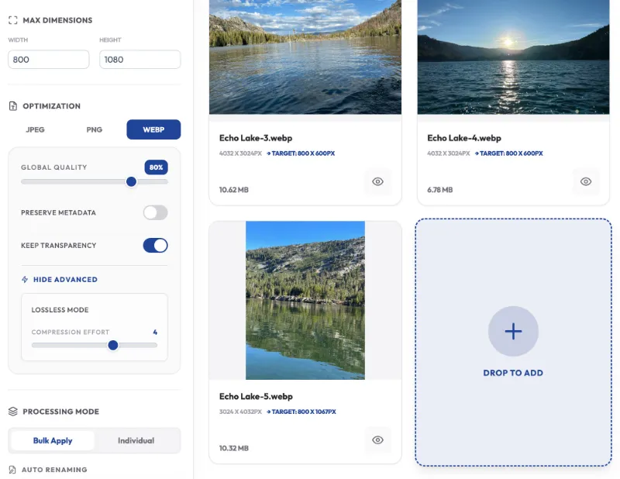The width and height of the screenshot is (620, 479).
Task: Preview Echo Lake-3.webp with the eye icon
Action: (x=377, y=181)
